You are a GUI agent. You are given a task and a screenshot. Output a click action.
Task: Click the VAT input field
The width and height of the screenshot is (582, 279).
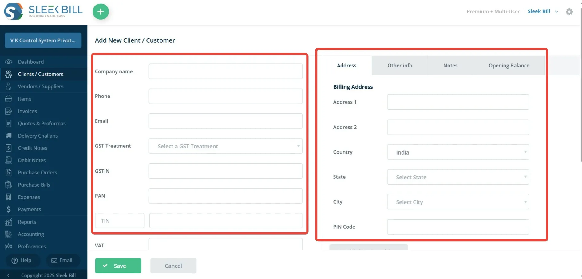click(226, 244)
